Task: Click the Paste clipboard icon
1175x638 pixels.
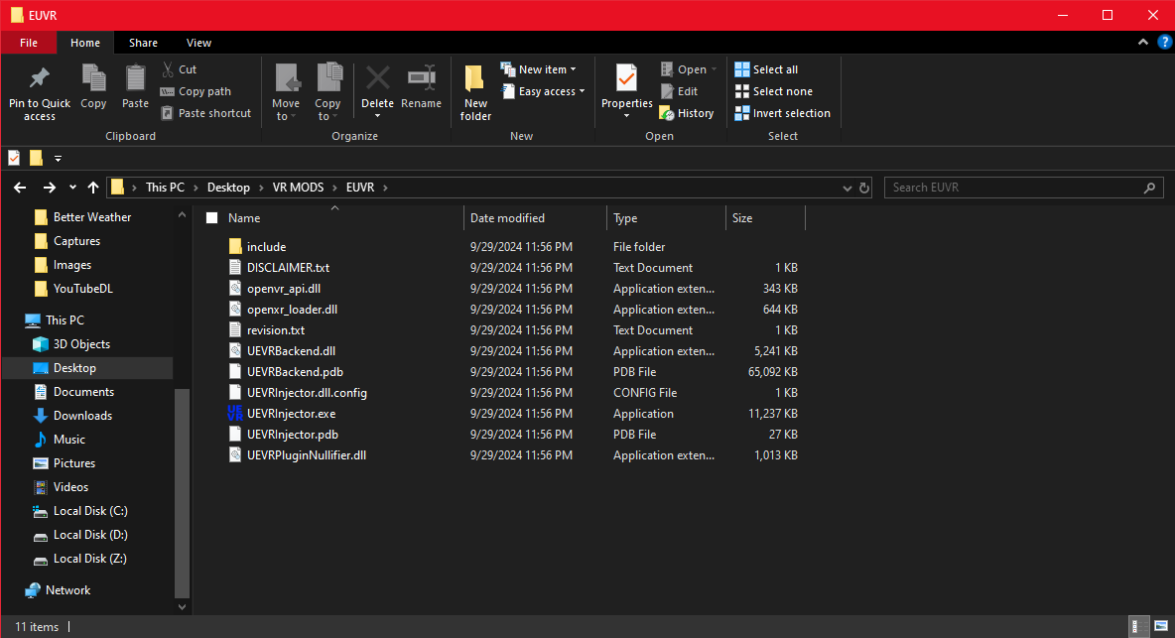Action: [136, 77]
